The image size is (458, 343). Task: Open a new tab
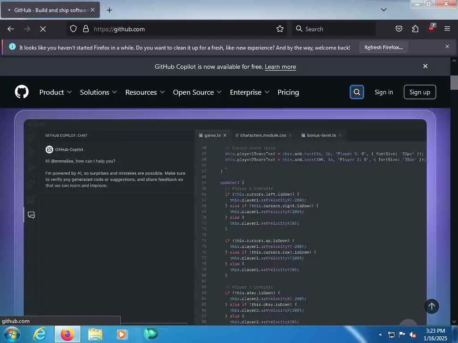coord(109,10)
